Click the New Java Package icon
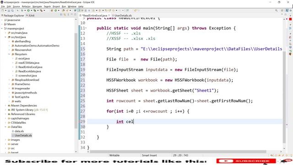This screenshot has height=165, width=293. pos(52,11)
